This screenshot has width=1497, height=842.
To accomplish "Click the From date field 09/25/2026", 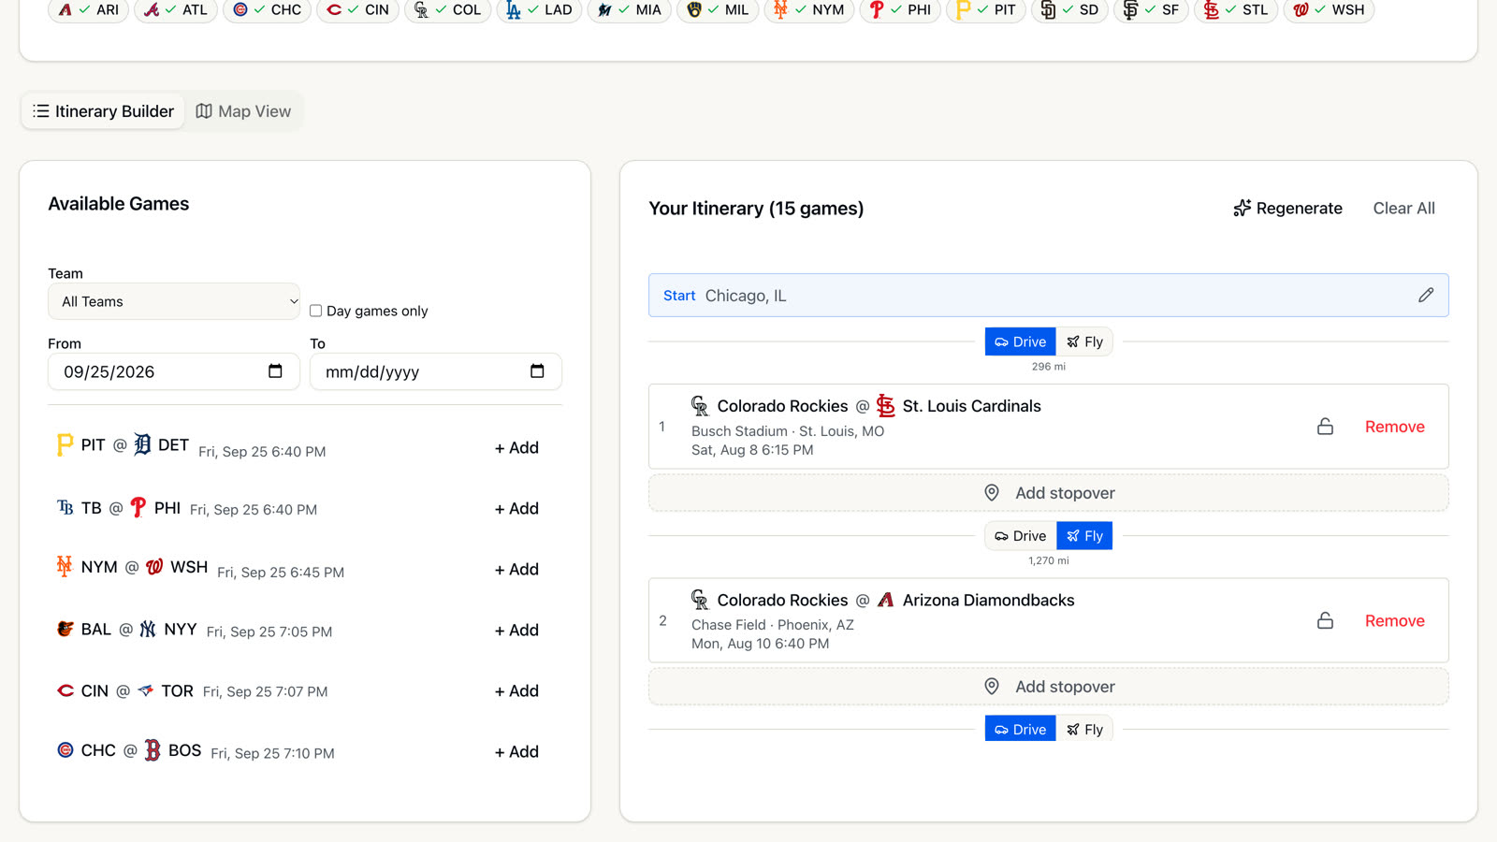I will [x=174, y=371].
